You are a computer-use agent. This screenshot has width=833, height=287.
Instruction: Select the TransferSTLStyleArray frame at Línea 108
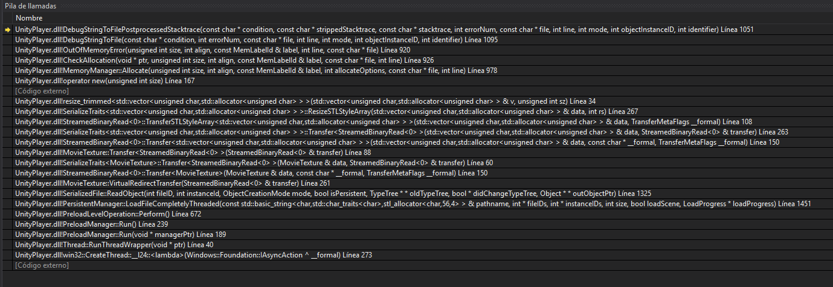[242, 122]
